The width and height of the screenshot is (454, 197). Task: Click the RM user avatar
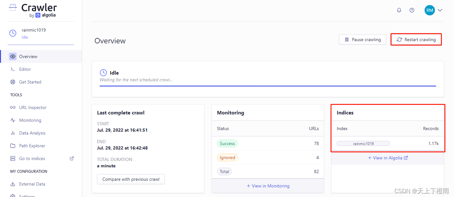[430, 10]
